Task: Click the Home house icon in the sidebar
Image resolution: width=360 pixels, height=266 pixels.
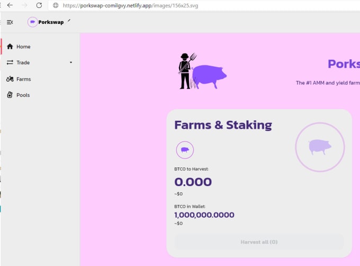Action: pos(10,47)
